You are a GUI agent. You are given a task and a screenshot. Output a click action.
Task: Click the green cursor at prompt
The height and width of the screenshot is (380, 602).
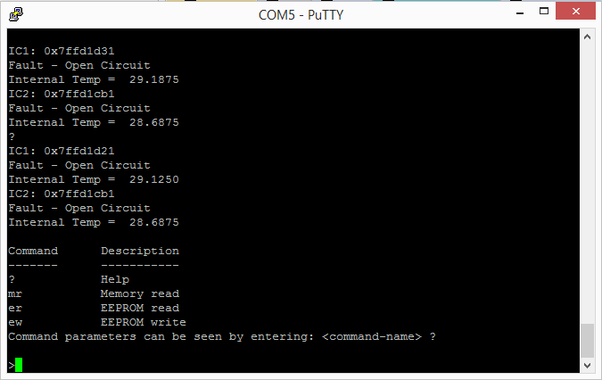click(x=19, y=365)
